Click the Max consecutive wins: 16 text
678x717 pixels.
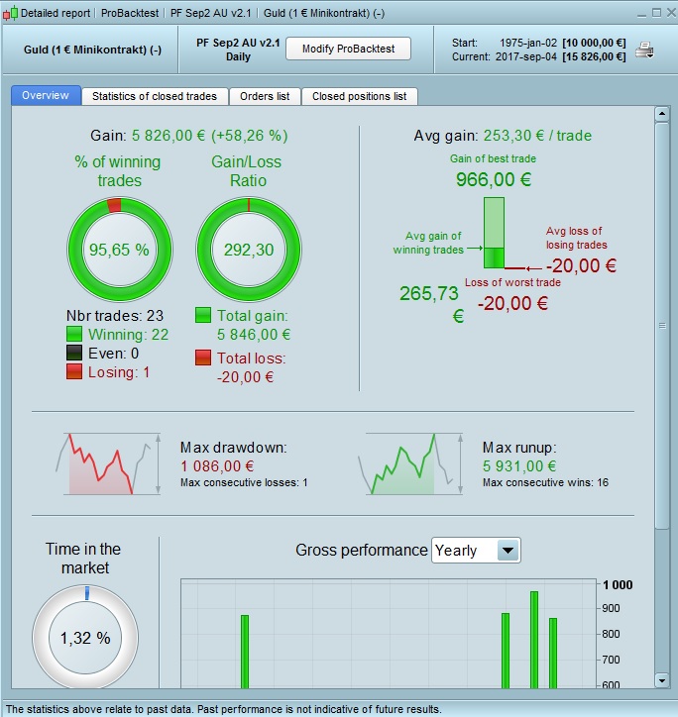pyautogui.click(x=545, y=482)
